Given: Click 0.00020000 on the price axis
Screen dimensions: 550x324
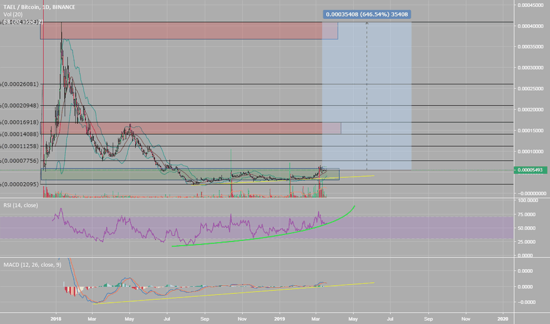Looking at the screenshot, I should pyautogui.click(x=531, y=110).
